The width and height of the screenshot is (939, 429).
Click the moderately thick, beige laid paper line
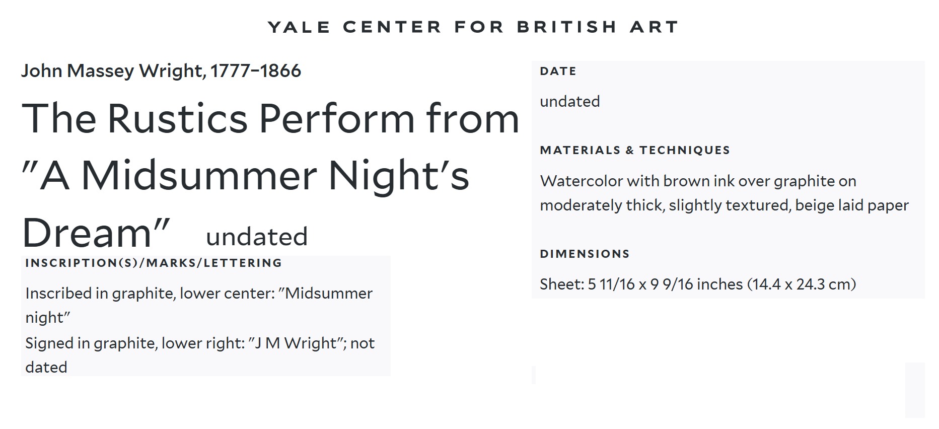(x=724, y=205)
